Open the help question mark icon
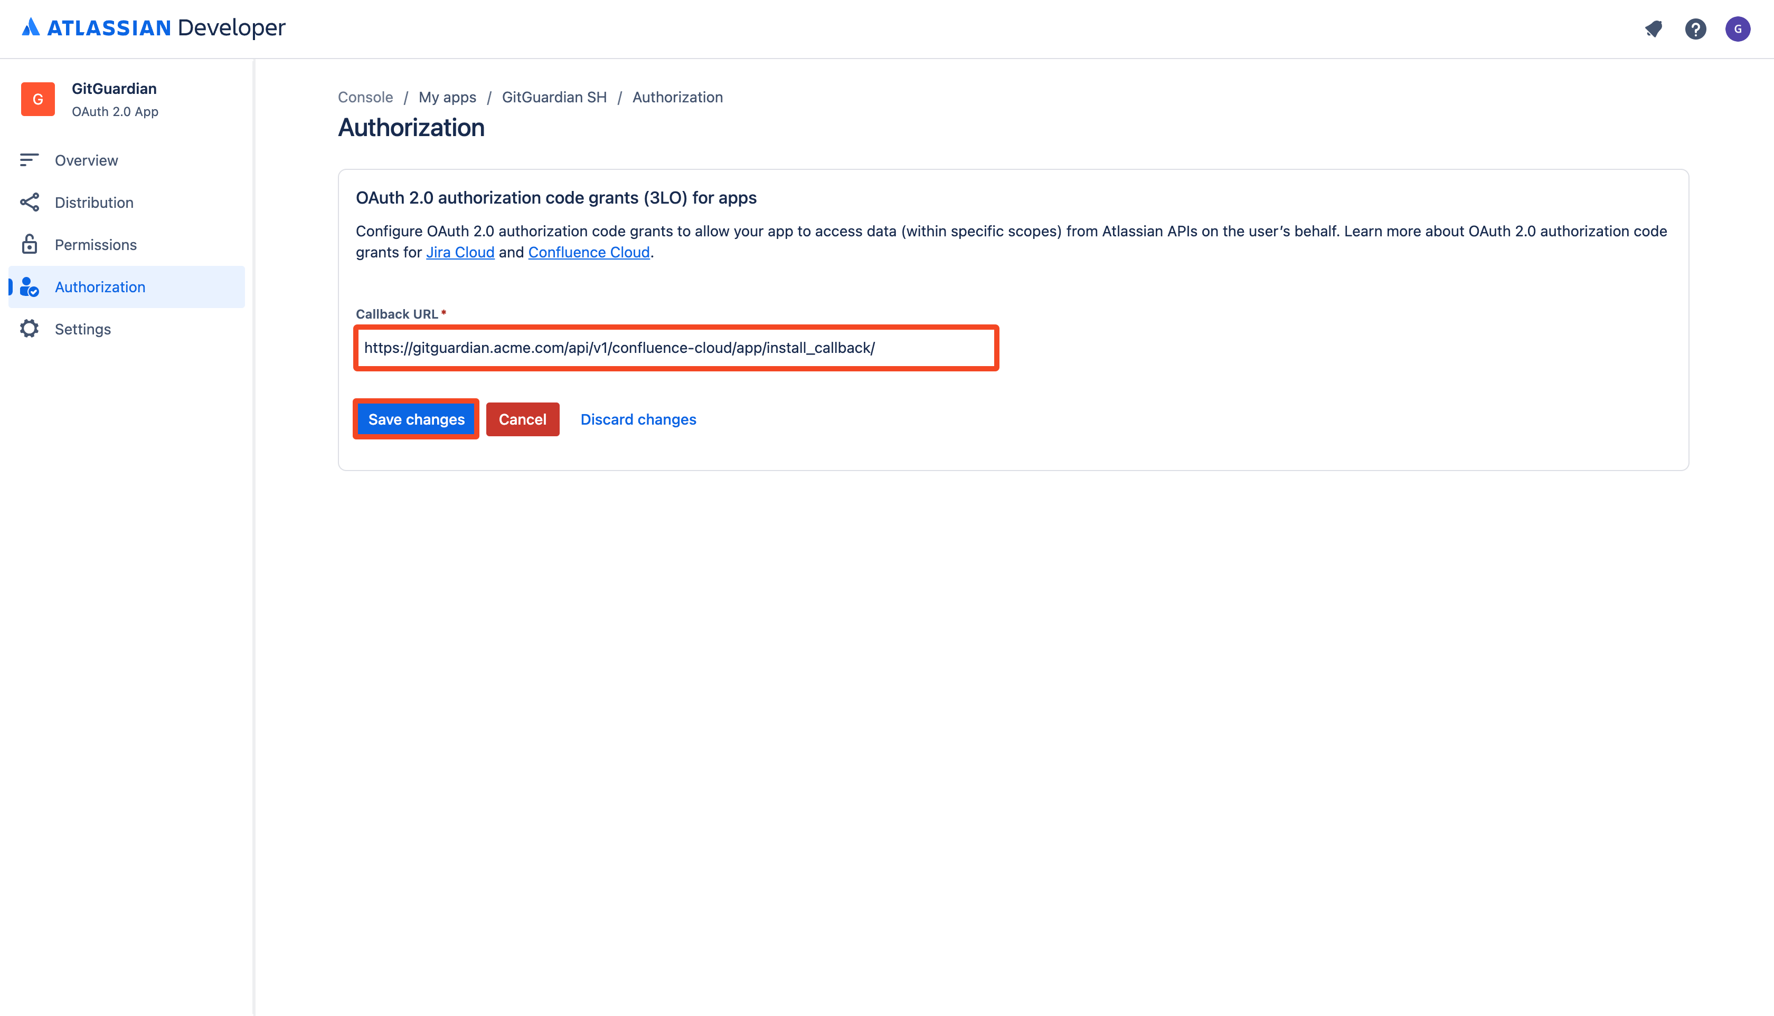The height and width of the screenshot is (1016, 1774). (1695, 28)
